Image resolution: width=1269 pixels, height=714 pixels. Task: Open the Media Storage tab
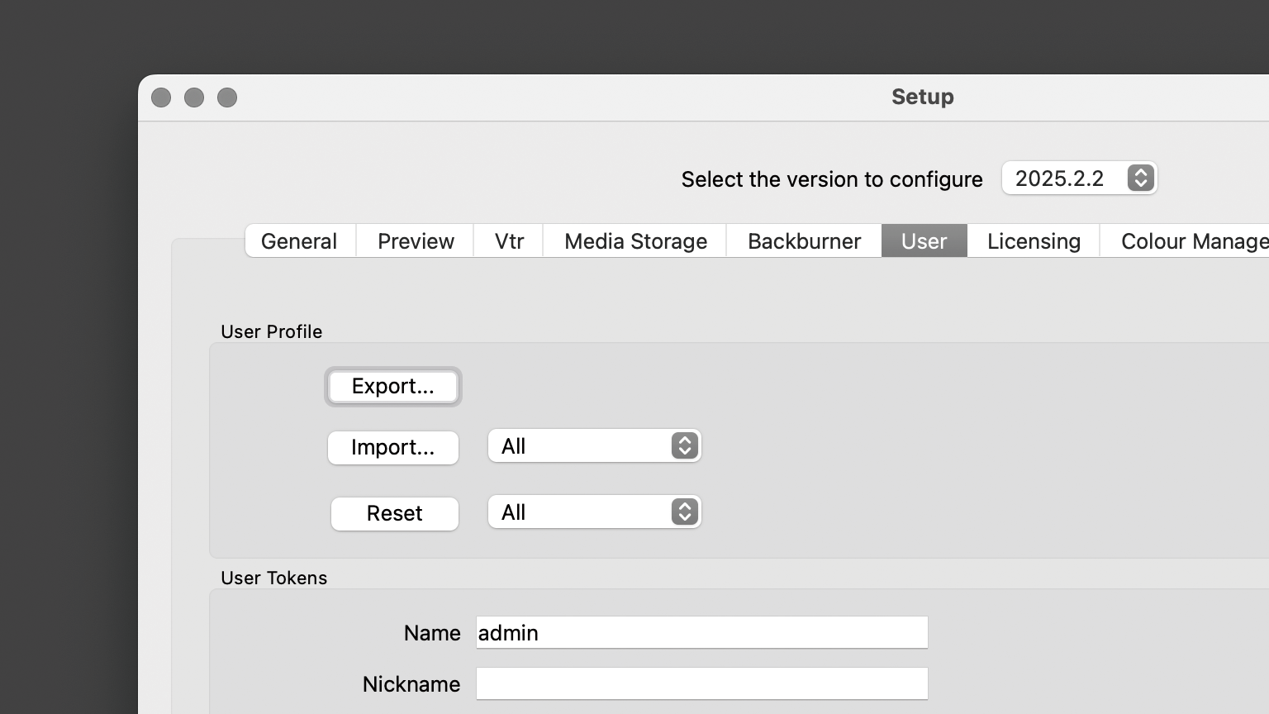pos(635,240)
